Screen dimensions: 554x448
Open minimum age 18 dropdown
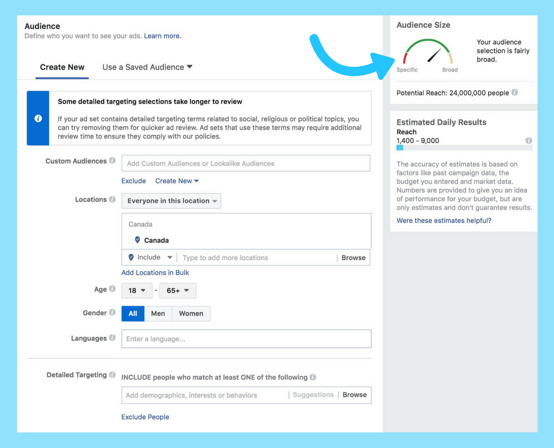(x=137, y=291)
